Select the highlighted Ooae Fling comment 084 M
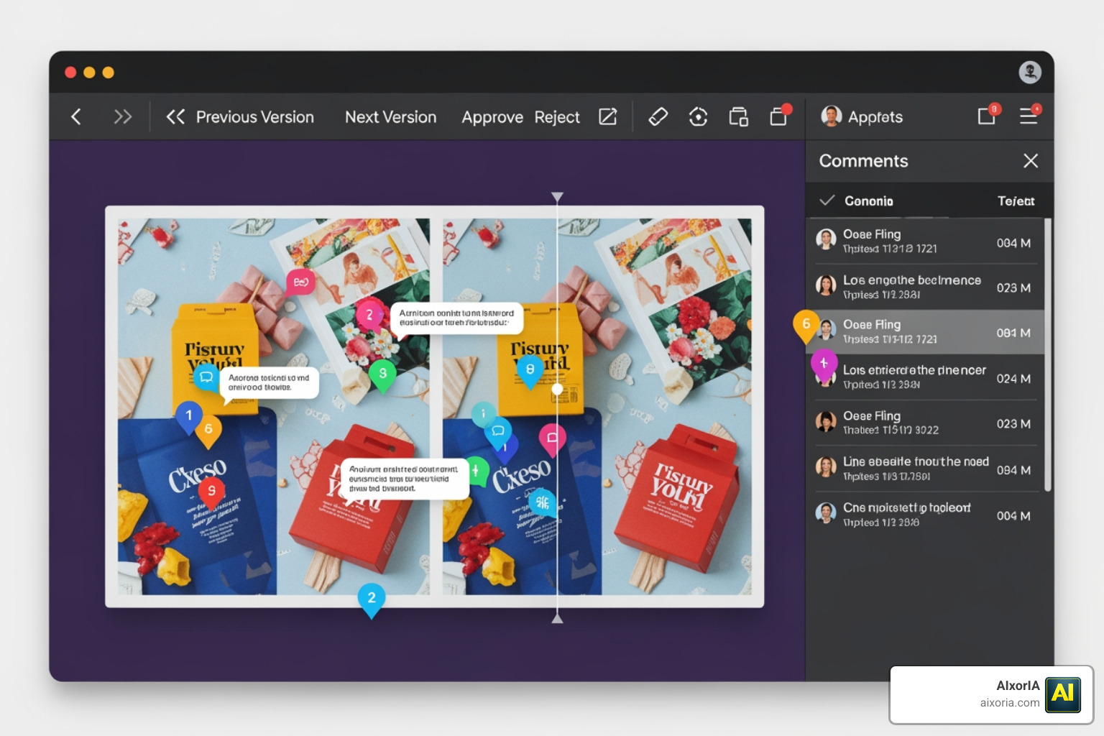The height and width of the screenshot is (736, 1104). 925,332
